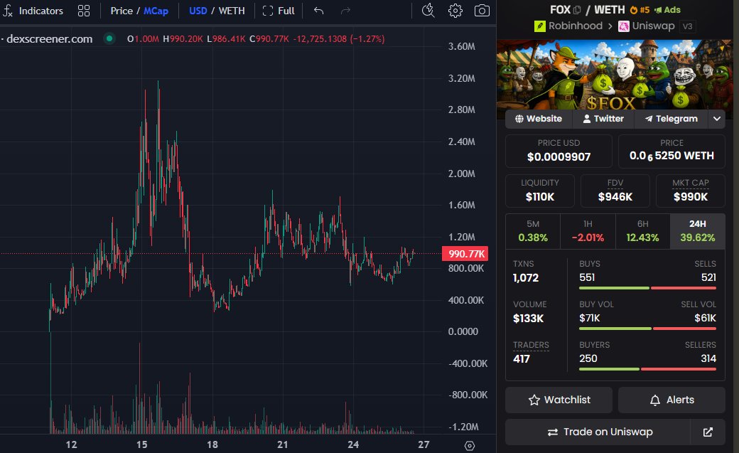Click the date label 15 on time axis
Screen dimensions: 739x453
point(142,444)
